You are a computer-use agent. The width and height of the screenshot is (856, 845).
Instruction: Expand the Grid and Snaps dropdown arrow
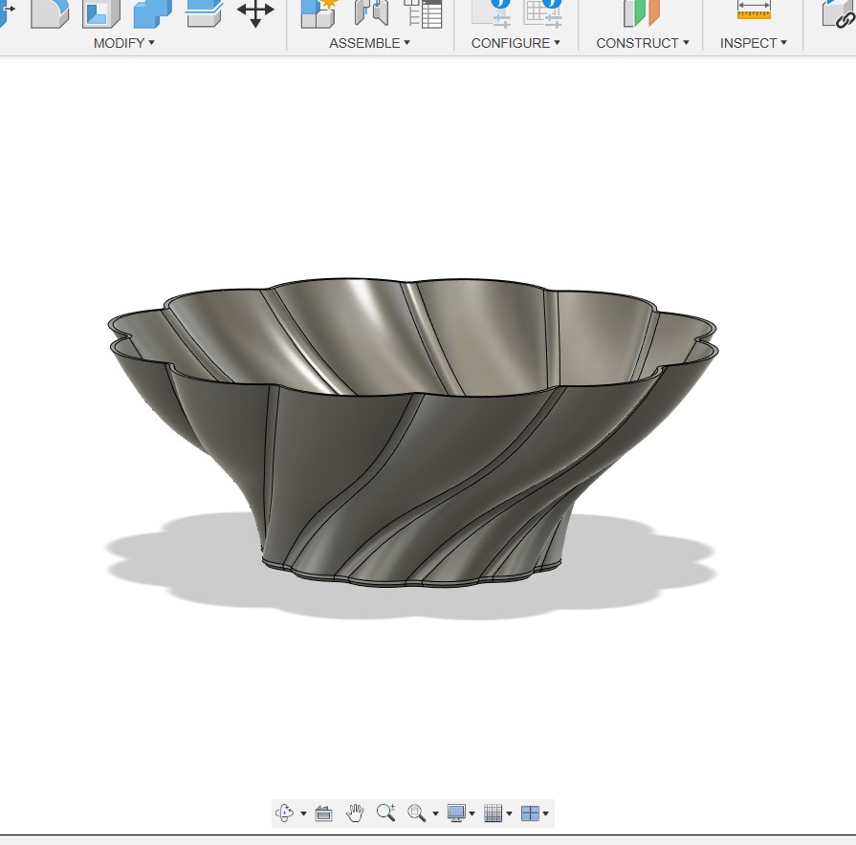509,813
